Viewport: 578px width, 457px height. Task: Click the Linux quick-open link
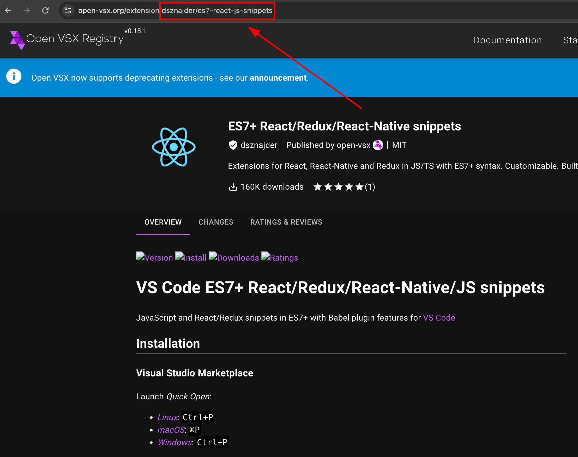(167, 417)
